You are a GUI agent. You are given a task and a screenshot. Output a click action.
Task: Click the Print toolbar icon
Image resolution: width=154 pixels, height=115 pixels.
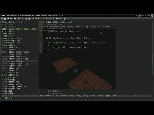[x=11, y=19]
